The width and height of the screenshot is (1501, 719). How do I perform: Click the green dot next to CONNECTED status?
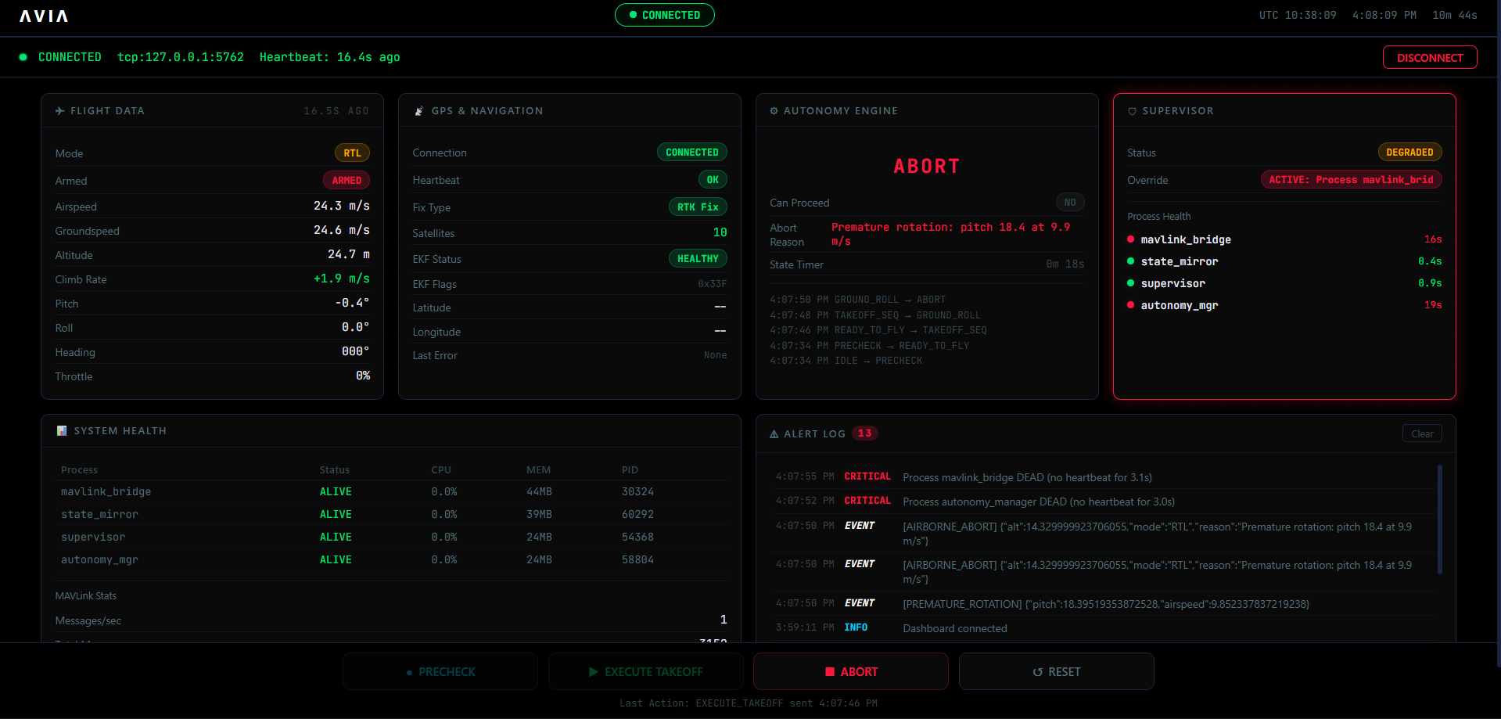(23, 56)
